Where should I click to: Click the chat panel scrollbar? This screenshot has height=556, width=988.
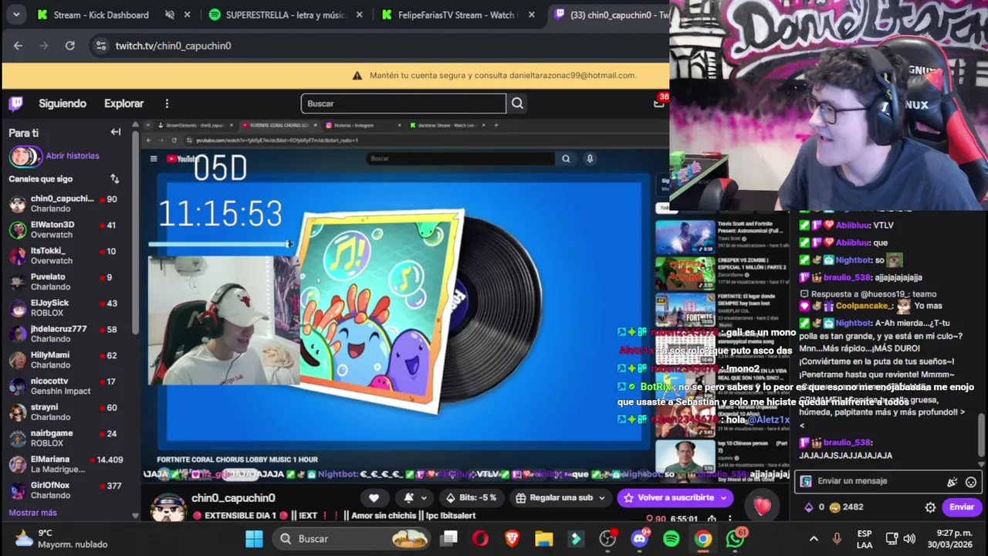(x=982, y=436)
